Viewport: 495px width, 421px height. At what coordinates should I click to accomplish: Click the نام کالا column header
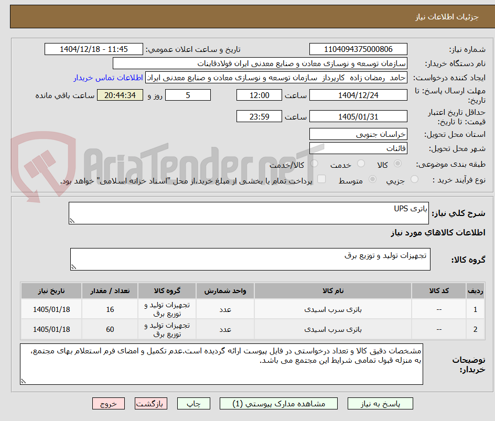click(x=333, y=290)
